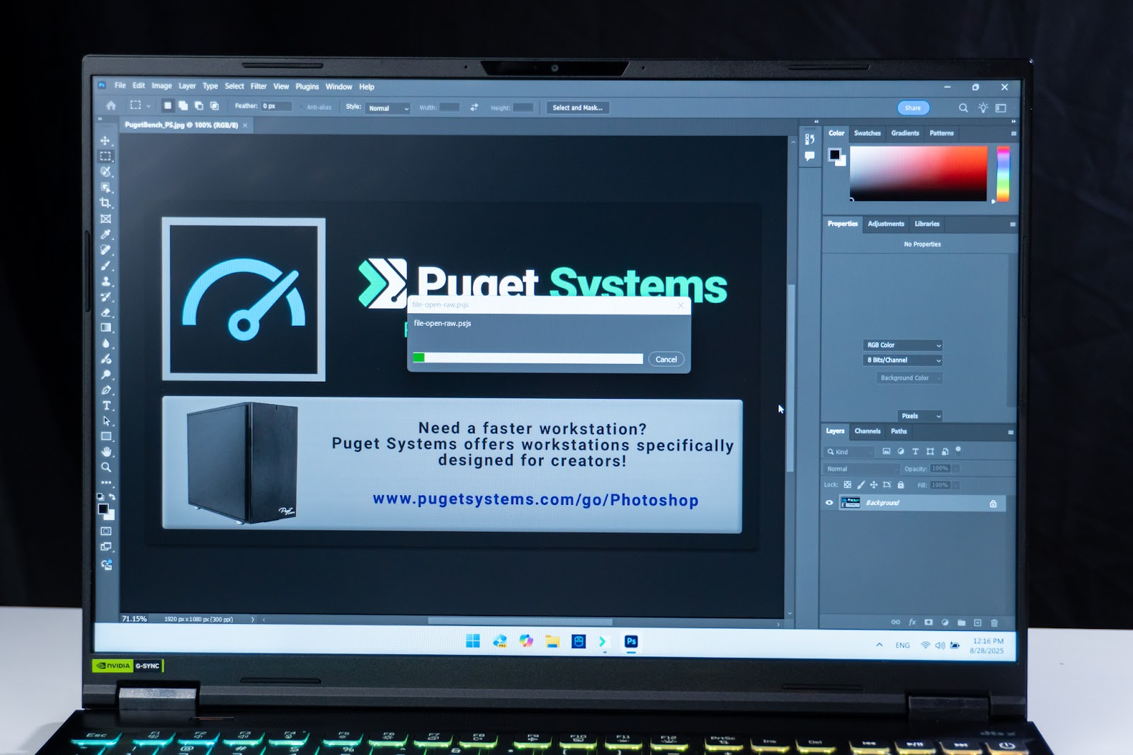Toggle visibility eye of Background layer

pyautogui.click(x=829, y=503)
